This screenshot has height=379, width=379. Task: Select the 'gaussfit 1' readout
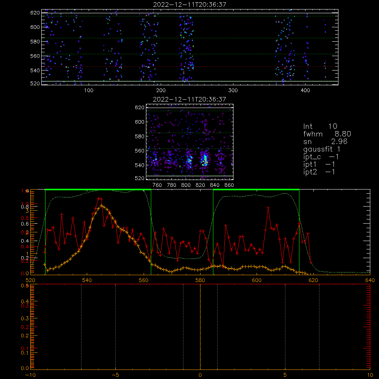coord(322,149)
